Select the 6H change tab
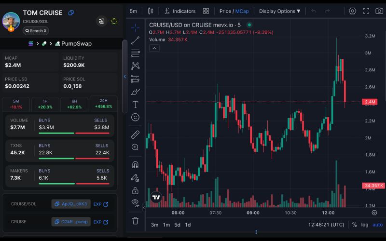Image resolution: width=386 pixels, height=241 pixels. coord(74,104)
